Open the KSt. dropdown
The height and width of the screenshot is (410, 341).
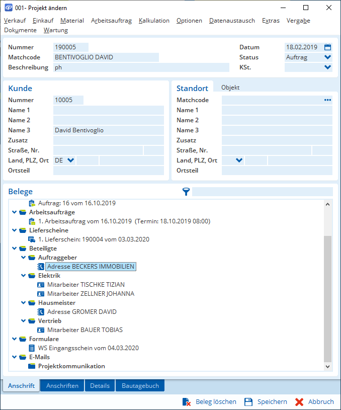[x=327, y=67]
